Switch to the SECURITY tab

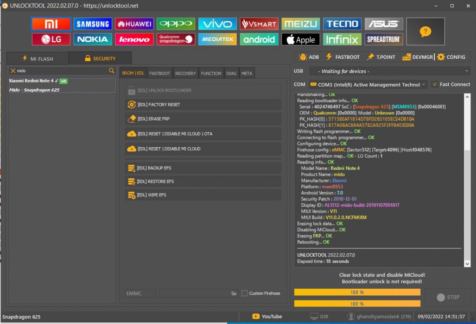tap(100, 58)
